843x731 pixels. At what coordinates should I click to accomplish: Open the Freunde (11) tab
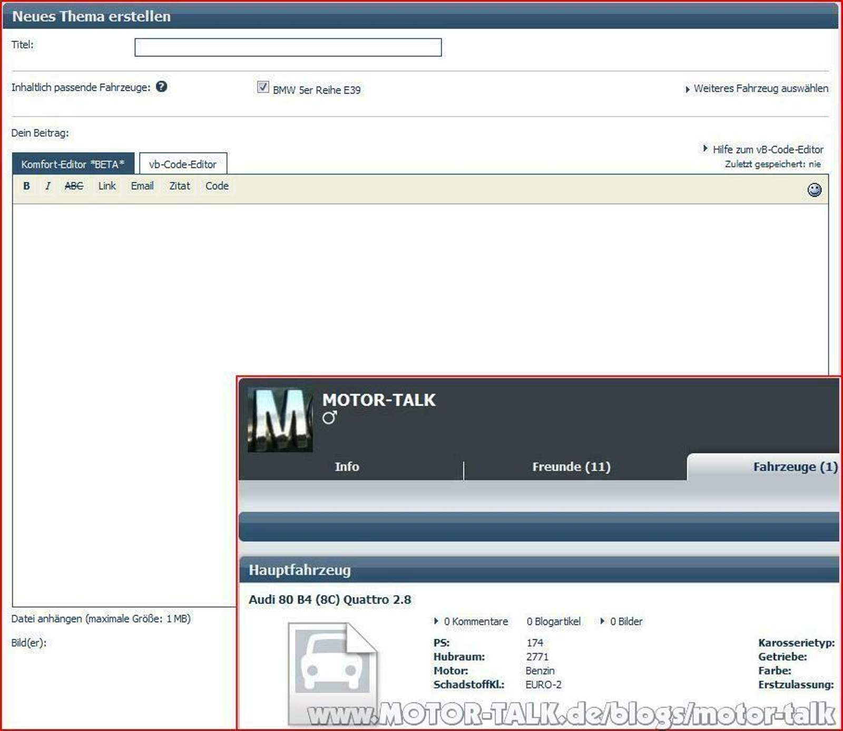[x=571, y=467]
